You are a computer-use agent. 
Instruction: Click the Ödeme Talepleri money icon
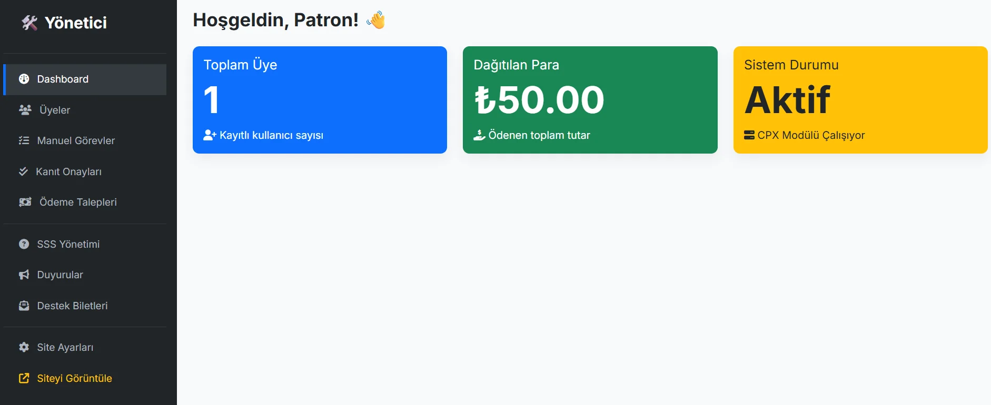click(25, 202)
